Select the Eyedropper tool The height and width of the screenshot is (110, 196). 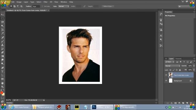click(2, 33)
